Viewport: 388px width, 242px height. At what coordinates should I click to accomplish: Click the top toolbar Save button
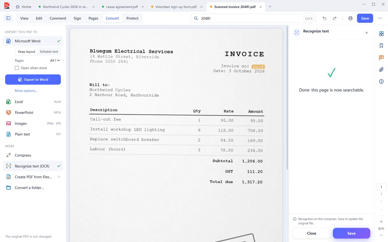click(365, 18)
